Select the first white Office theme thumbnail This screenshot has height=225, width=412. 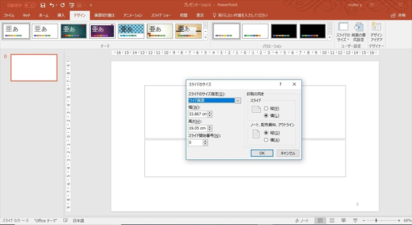(16, 31)
